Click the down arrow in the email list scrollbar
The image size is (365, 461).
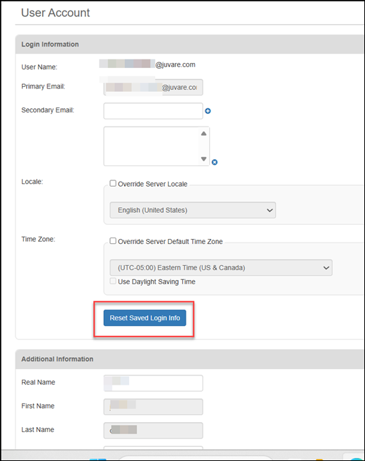203,159
